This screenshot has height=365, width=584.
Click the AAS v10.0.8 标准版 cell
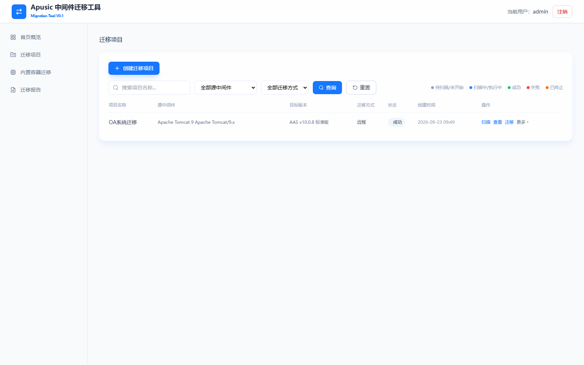click(x=309, y=122)
